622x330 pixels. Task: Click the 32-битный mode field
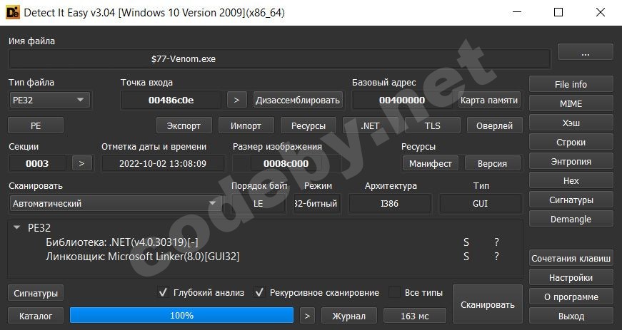(x=316, y=203)
